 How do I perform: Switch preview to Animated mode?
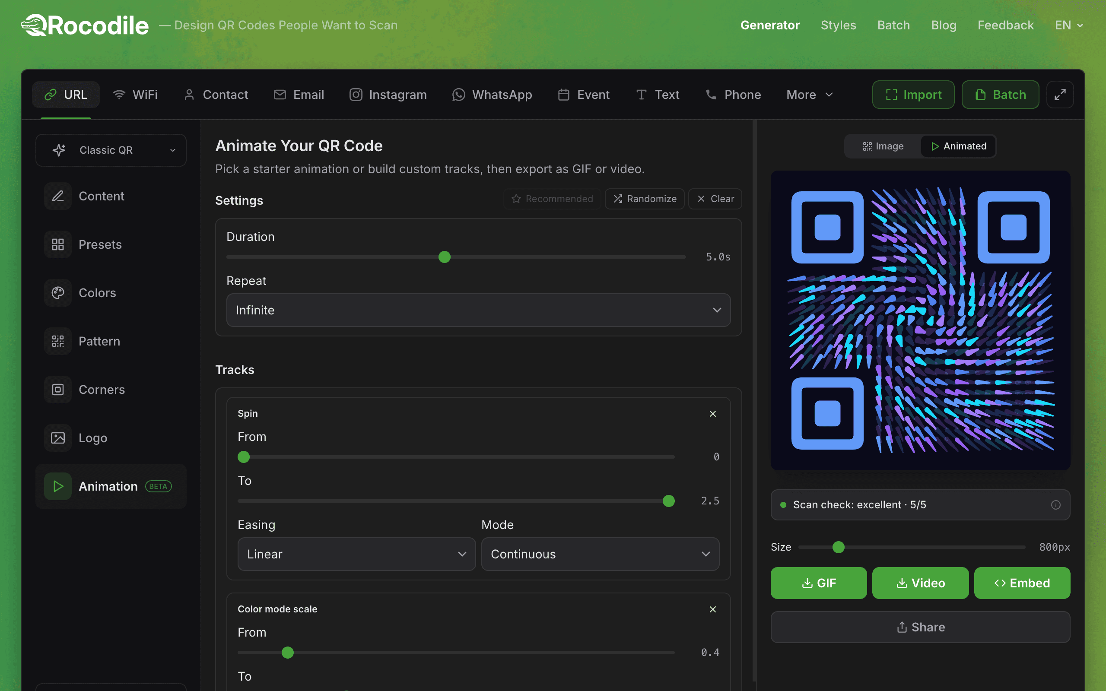click(958, 146)
